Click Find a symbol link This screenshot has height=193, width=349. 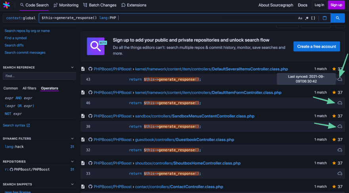(15, 38)
